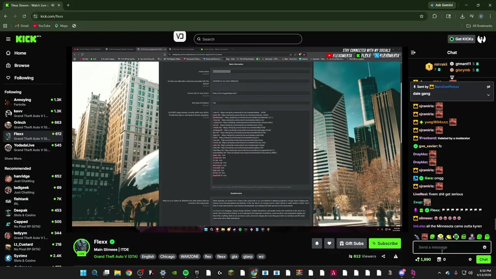Screen dimensions: 496x279
Task: Click username ImLate in chat
Action: coord(419,226)
